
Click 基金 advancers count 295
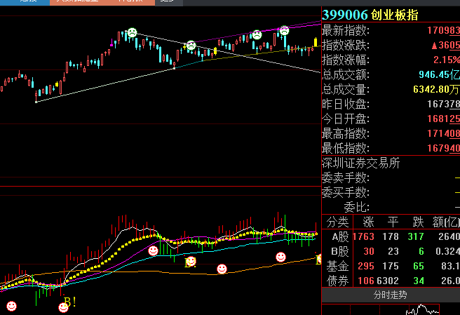[366, 266]
